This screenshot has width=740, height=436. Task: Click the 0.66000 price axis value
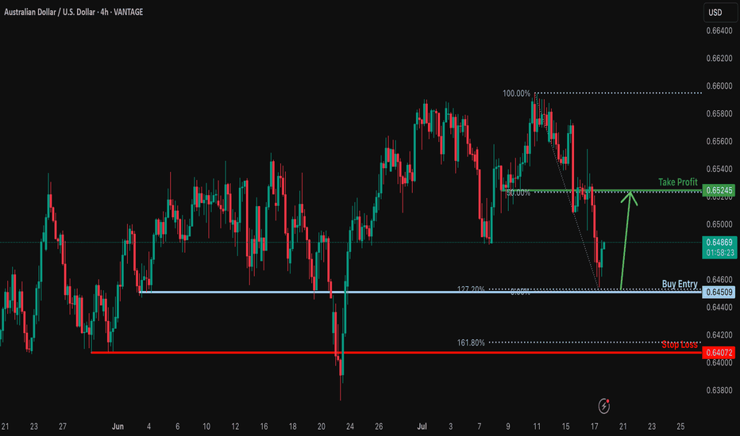(x=719, y=86)
